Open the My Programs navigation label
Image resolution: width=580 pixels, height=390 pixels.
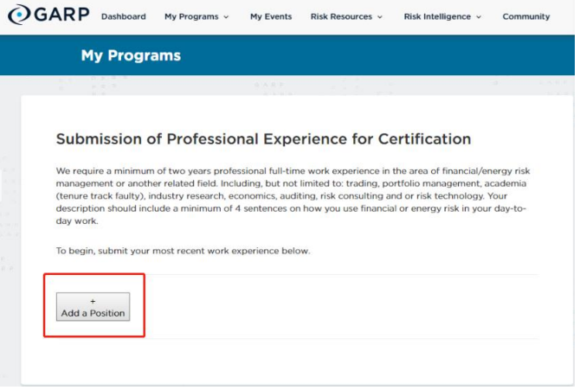click(x=191, y=16)
